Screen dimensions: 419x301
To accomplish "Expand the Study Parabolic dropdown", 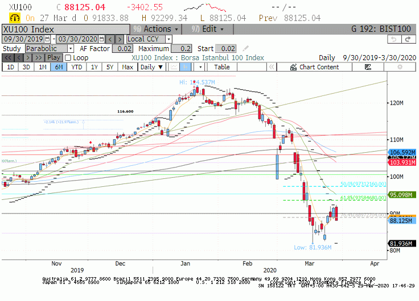I will pos(71,48).
